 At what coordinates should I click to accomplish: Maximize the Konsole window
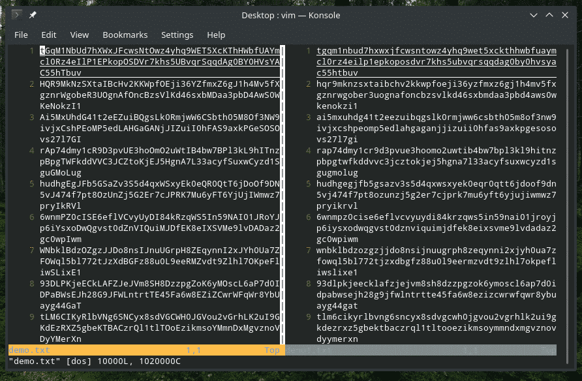coord(549,14)
